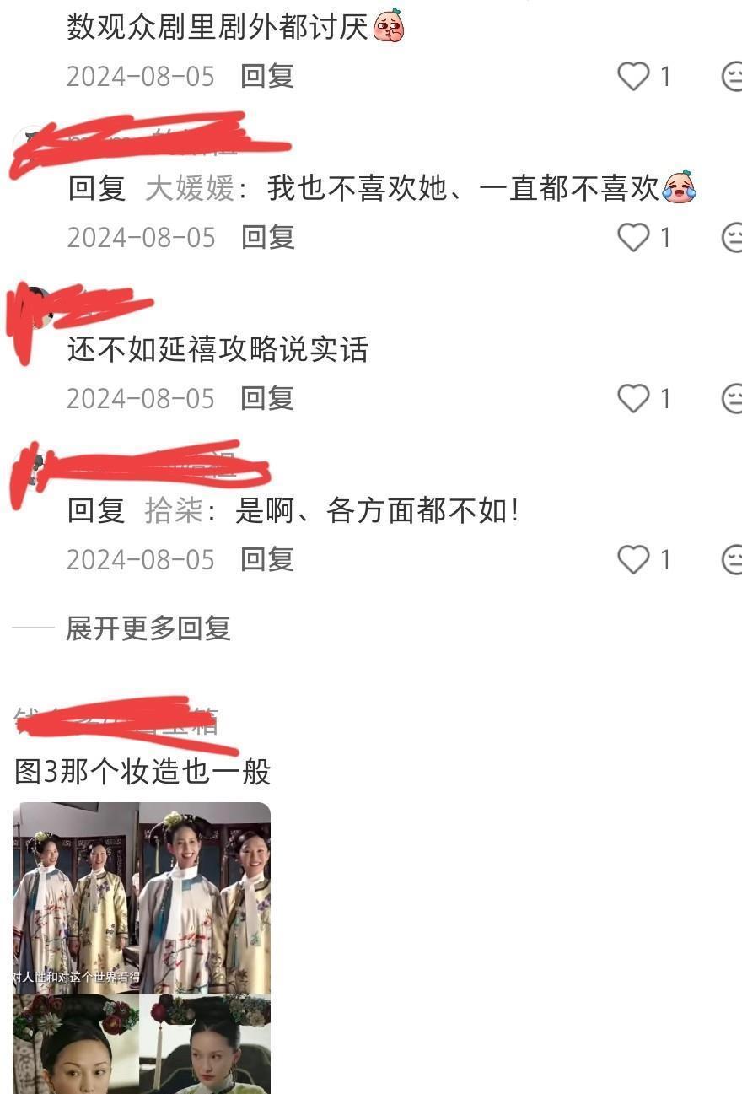Like the comment 还不如延禧攻略说实话
This screenshot has width=742, height=1094.
(x=633, y=398)
